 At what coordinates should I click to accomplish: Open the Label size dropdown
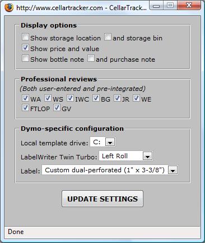(x=110, y=170)
